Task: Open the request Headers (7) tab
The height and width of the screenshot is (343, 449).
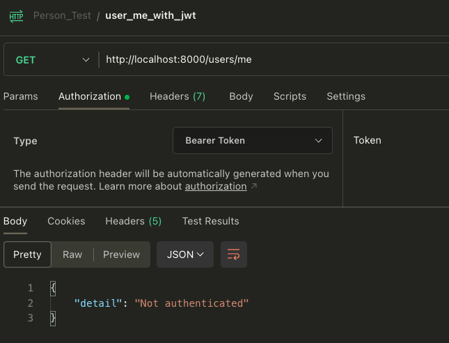Action: (x=178, y=96)
